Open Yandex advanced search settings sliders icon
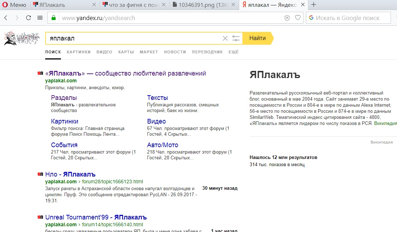The image size is (397, 232). [236, 38]
